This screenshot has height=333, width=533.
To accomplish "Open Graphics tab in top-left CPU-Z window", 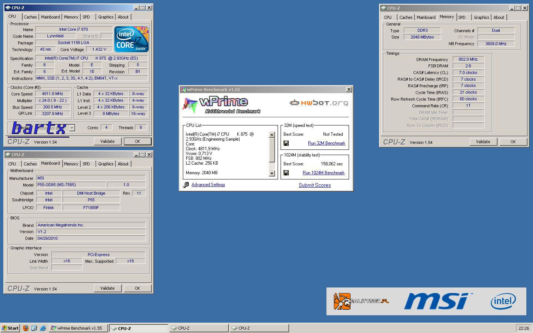I will [106, 17].
